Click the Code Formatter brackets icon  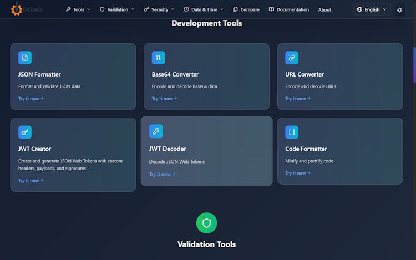[292, 132]
